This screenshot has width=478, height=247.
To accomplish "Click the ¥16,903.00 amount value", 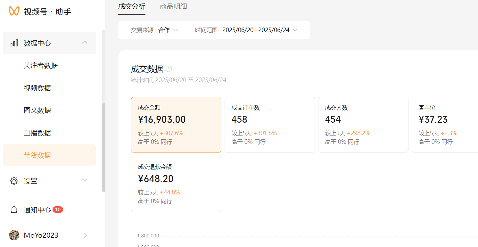I will tap(162, 119).
